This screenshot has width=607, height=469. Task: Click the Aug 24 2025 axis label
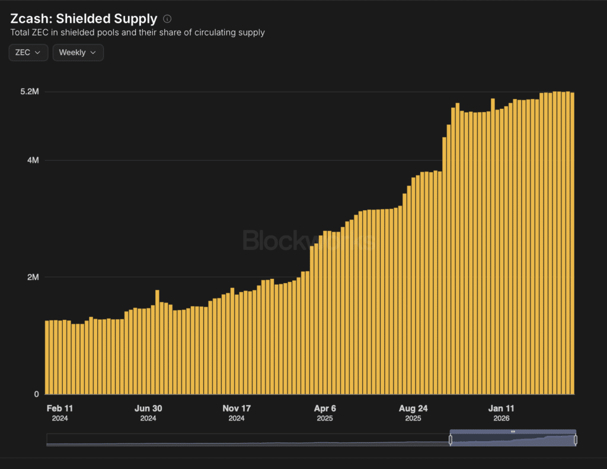coord(413,413)
